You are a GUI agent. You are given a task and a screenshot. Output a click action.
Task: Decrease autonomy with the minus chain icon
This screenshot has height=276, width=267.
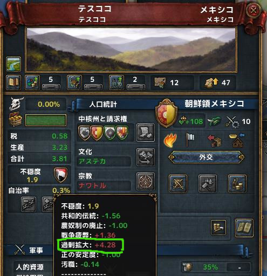click(x=29, y=204)
